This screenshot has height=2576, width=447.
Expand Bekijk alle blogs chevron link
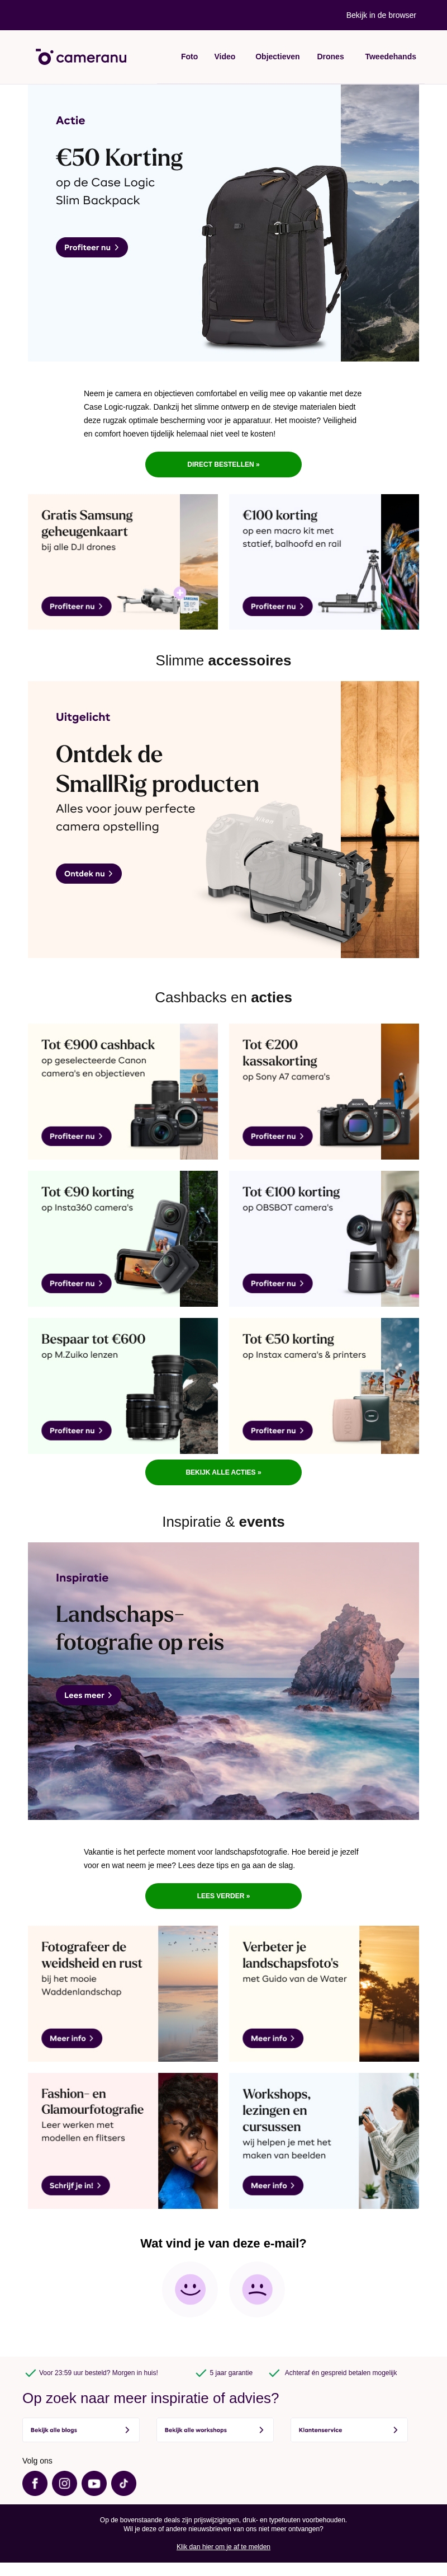(81, 2429)
